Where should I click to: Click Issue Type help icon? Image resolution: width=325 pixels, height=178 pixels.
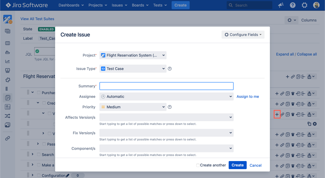(170, 69)
